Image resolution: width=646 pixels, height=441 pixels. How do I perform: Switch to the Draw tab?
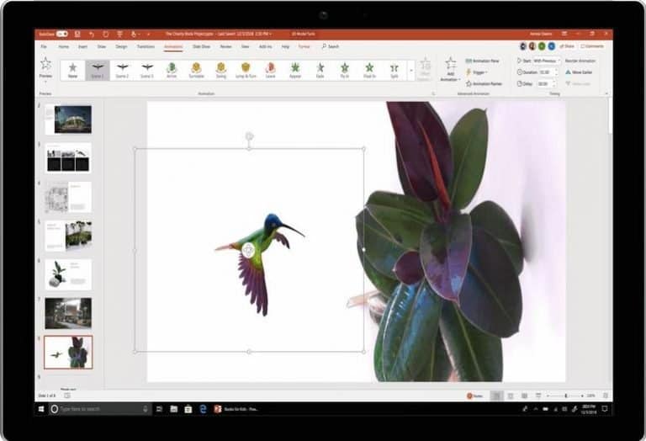pos(101,46)
